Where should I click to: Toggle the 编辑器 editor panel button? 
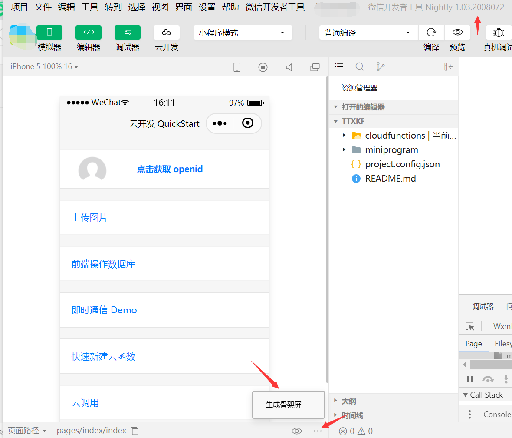pyautogui.click(x=89, y=33)
